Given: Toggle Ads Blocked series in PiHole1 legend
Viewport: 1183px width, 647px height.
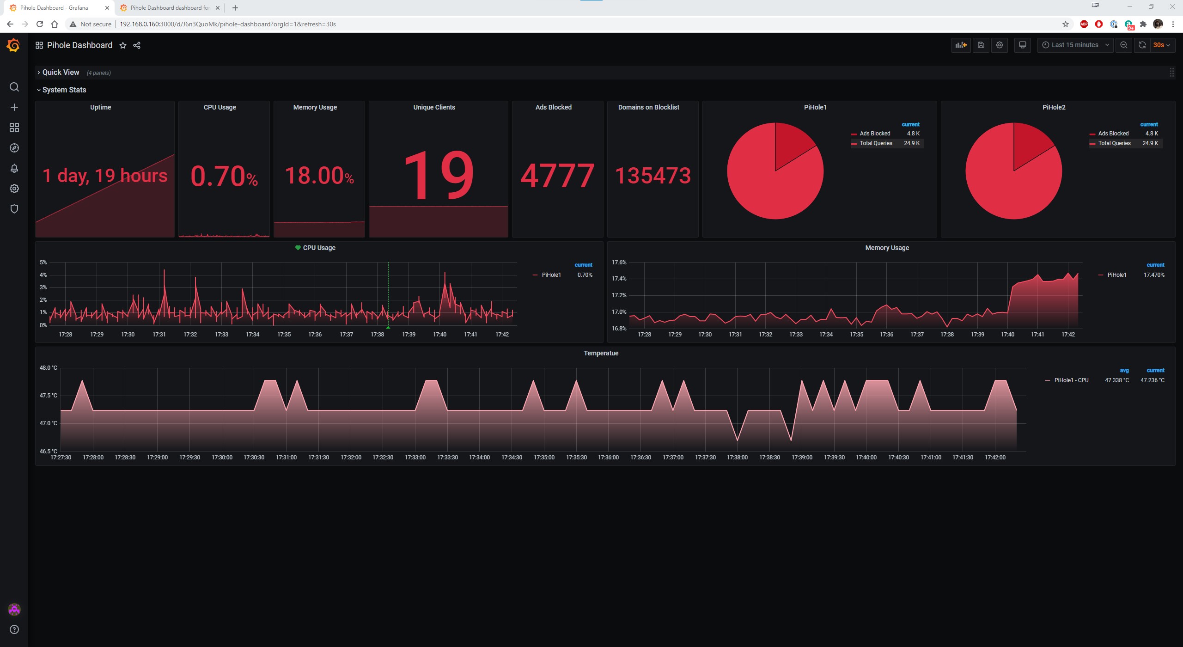Looking at the screenshot, I should 874,134.
